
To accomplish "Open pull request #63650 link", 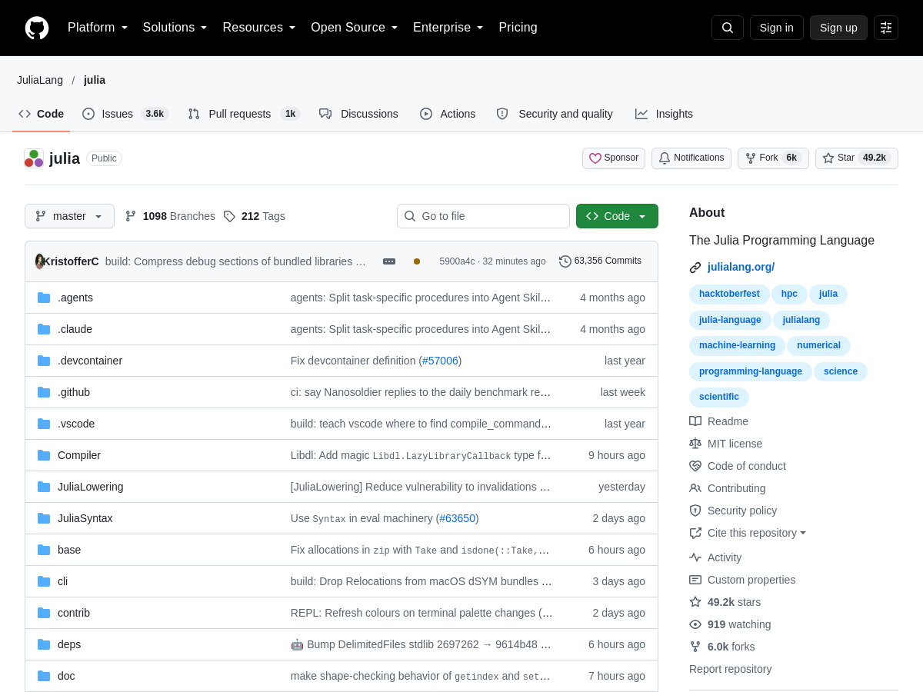I will click(x=457, y=518).
